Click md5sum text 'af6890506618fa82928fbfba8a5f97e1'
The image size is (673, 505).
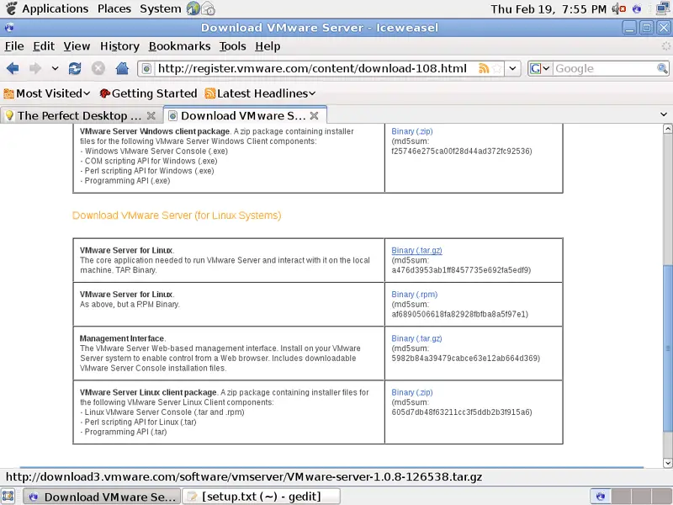pyautogui.click(x=459, y=314)
